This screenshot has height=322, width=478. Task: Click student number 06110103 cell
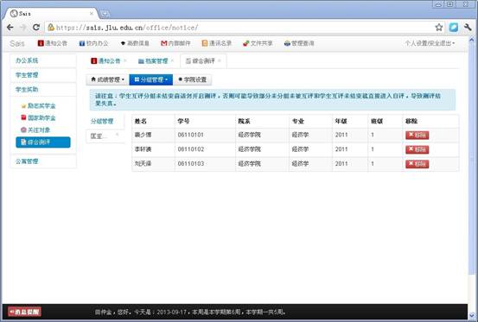(191, 163)
